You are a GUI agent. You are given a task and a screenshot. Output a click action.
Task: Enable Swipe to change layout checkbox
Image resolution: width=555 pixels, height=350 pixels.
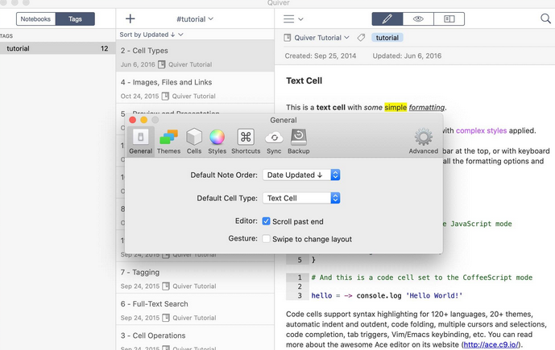[266, 239]
